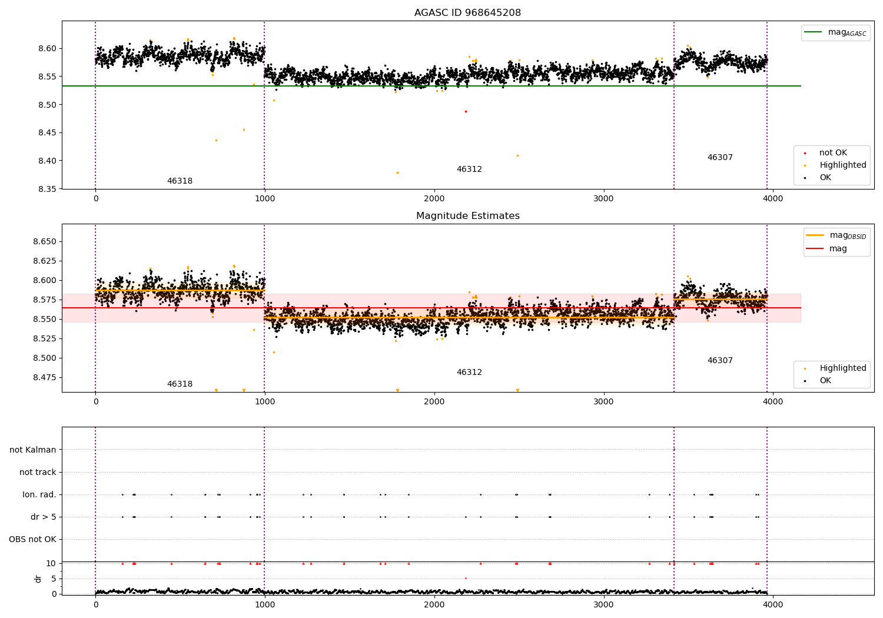Image resolution: width=883 pixels, height=618 pixels.
Task: Click the 'dr' y-axis label
Action: 38,579
